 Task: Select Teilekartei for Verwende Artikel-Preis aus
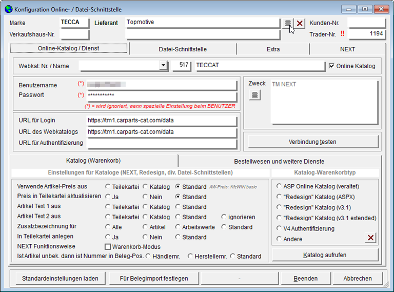tap(108, 186)
